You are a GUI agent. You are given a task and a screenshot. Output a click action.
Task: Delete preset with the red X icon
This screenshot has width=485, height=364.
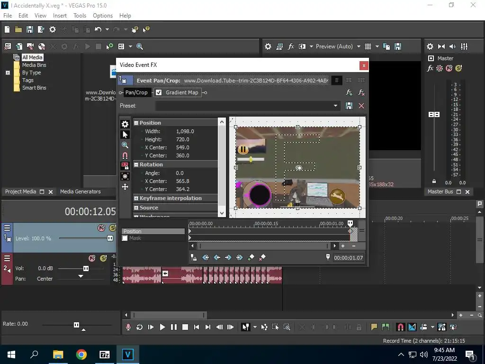pos(361,106)
